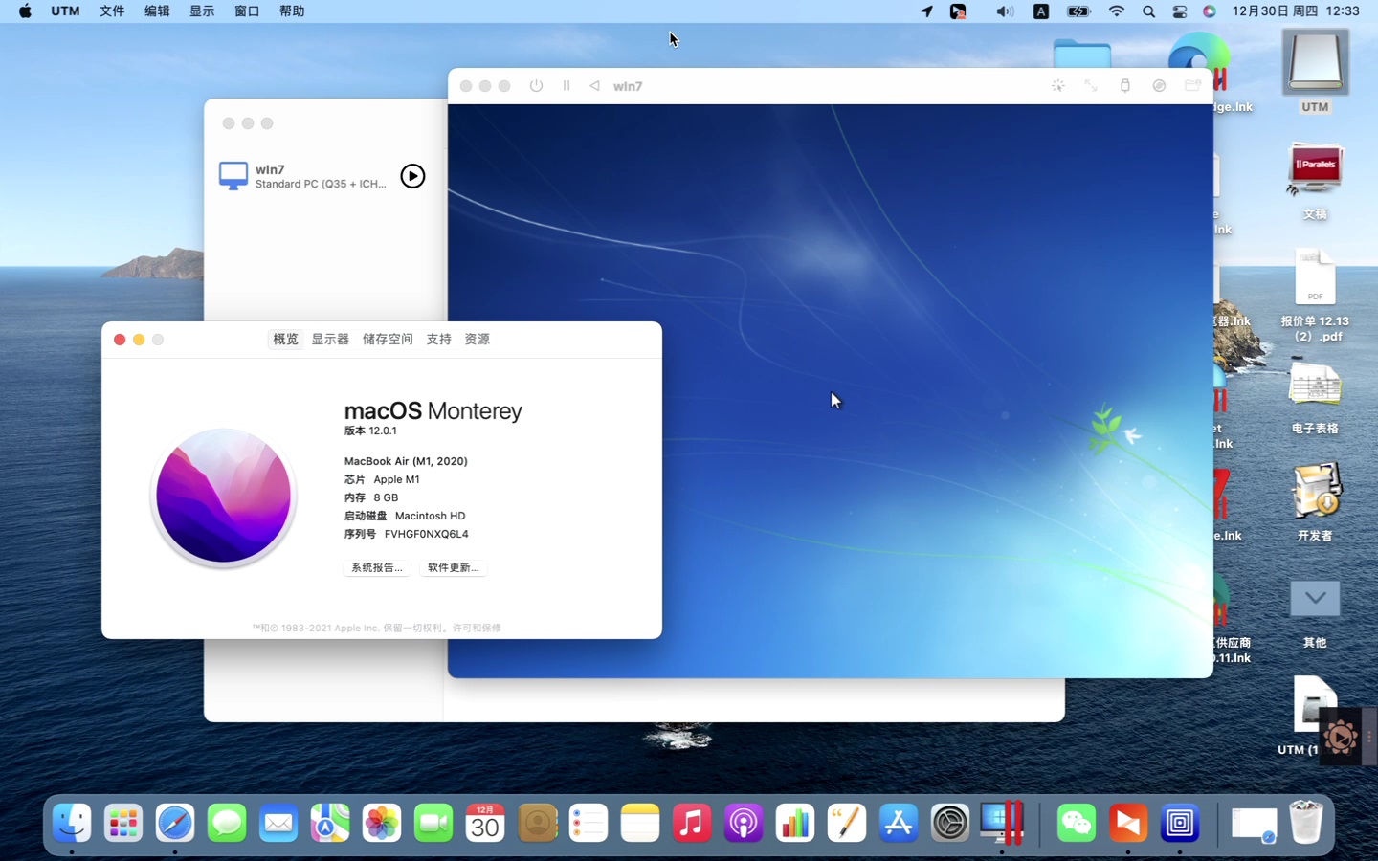The image size is (1378, 861).
Task: Switch to the 概览 tab
Action: (285, 339)
